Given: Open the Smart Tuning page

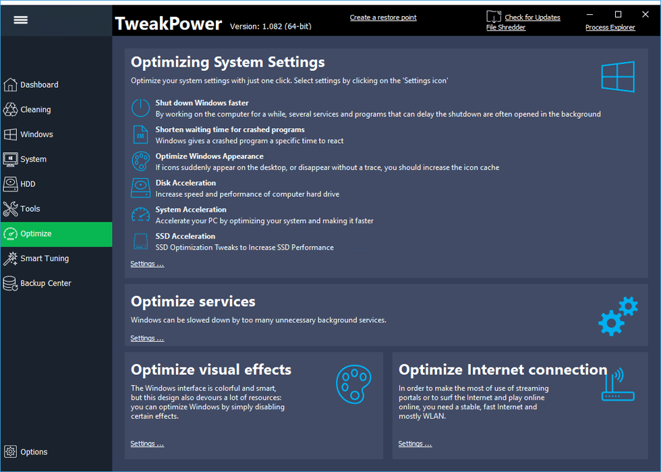Looking at the screenshot, I should [x=45, y=259].
